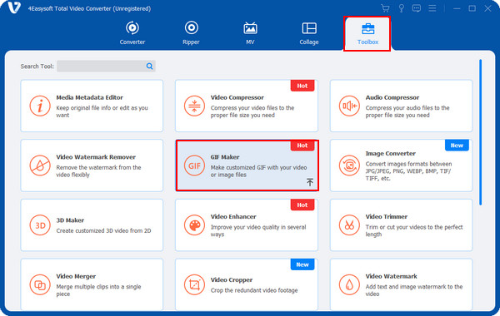Click the Video Watermark Remover icon
500x316 pixels.
(40, 165)
